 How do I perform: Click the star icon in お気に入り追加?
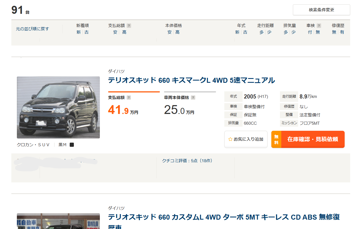pos(230,139)
